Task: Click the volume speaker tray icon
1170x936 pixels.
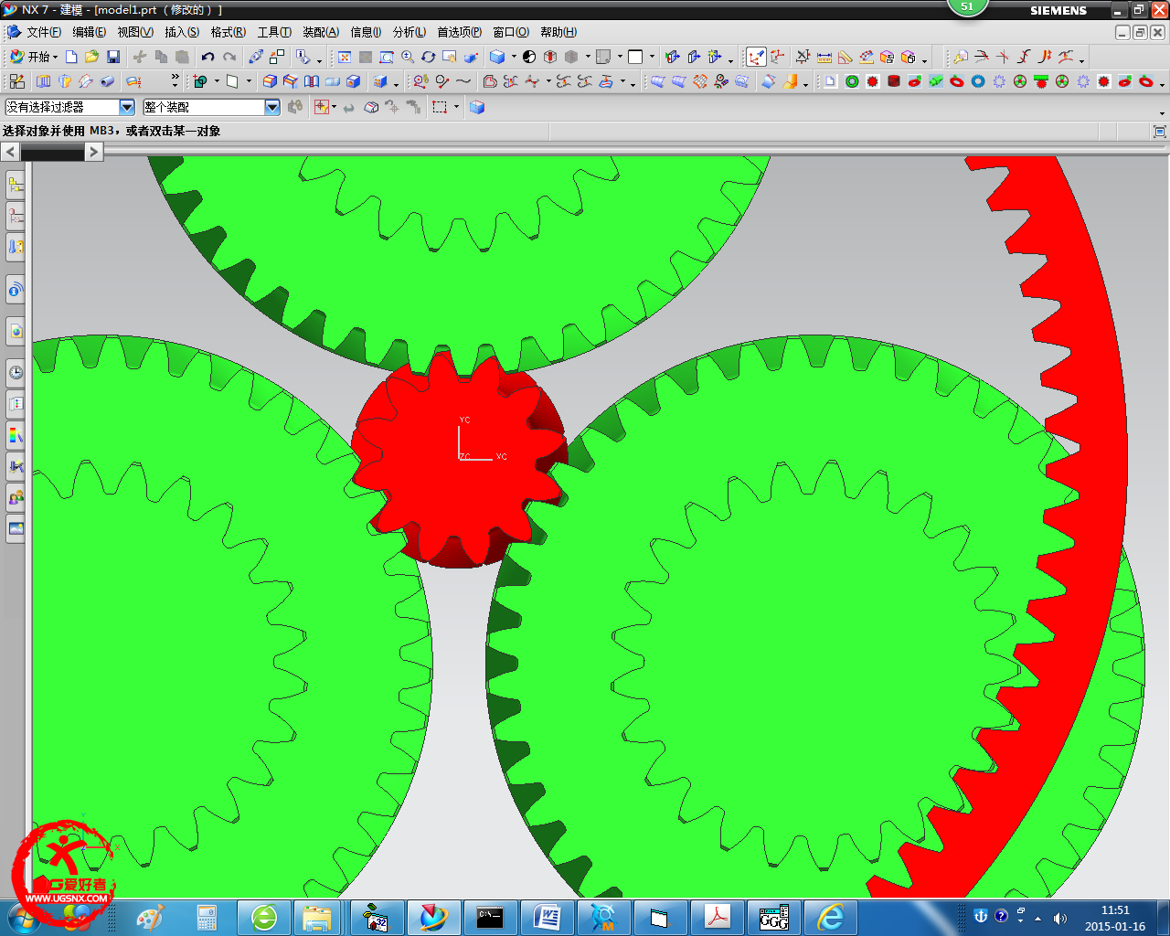Action: click(1060, 918)
